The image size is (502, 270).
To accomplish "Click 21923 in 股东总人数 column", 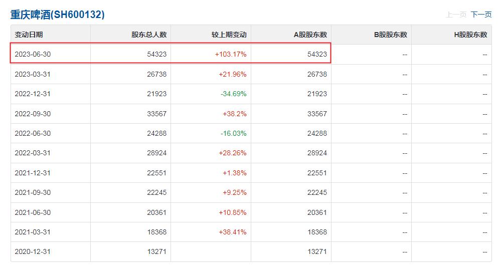I will [157, 94].
